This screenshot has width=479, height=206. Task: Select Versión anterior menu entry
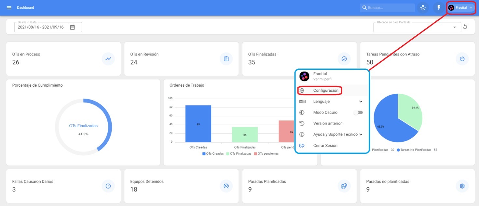click(327, 123)
